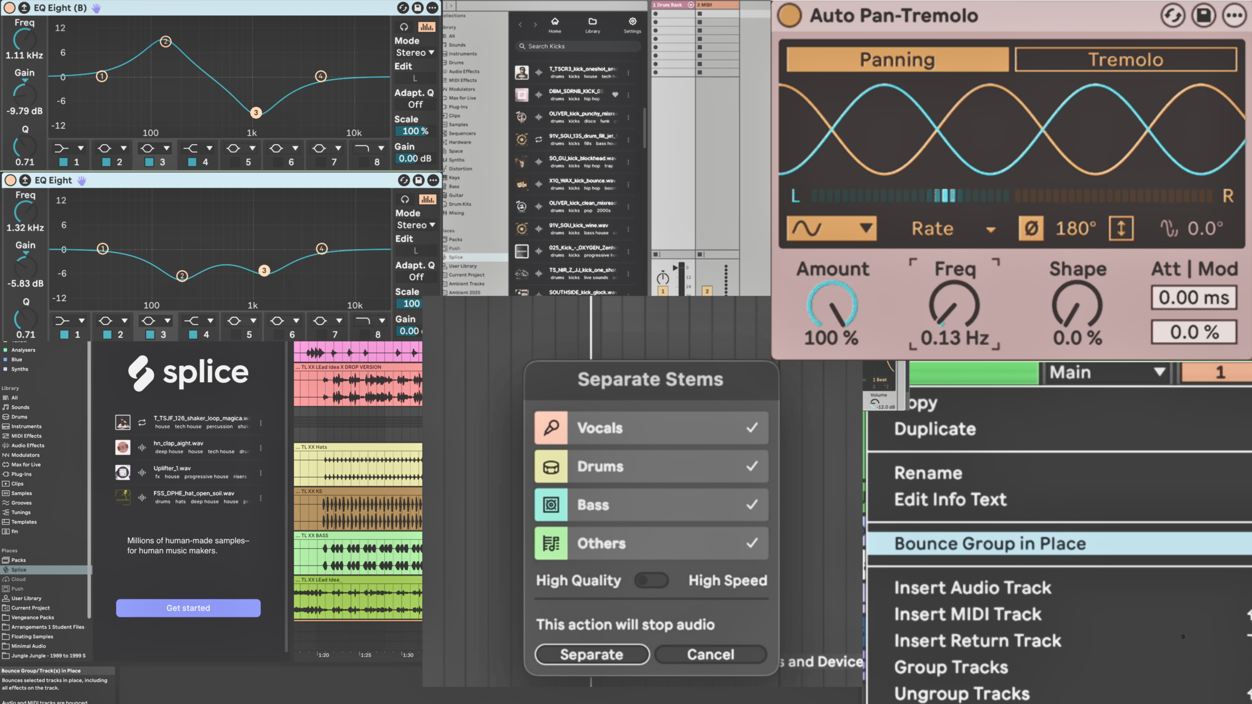The image size is (1252, 704).
Task: Toggle phase invert button near 180°
Action: 1031,228
